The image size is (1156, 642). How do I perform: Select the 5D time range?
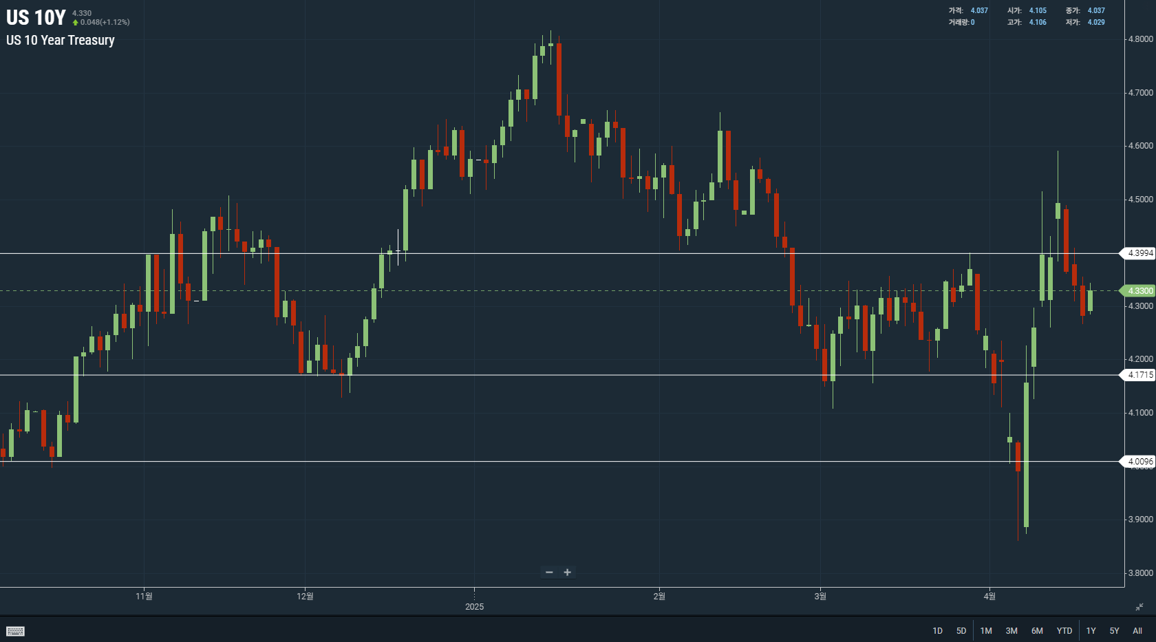[961, 631]
